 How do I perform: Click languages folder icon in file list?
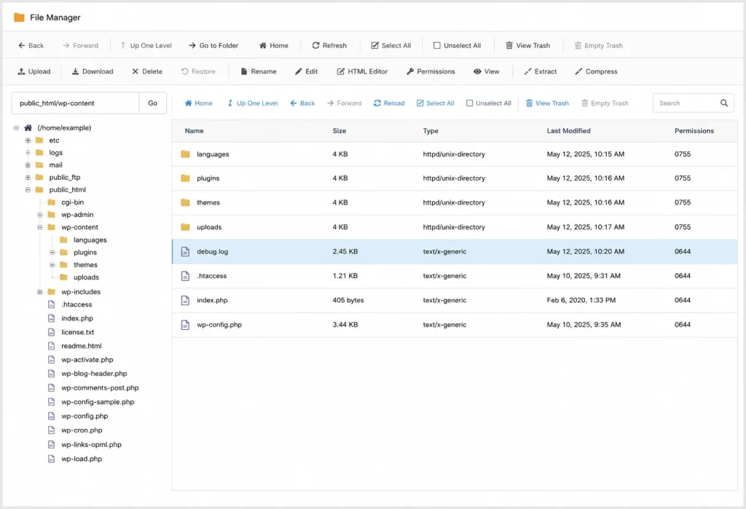tap(186, 154)
